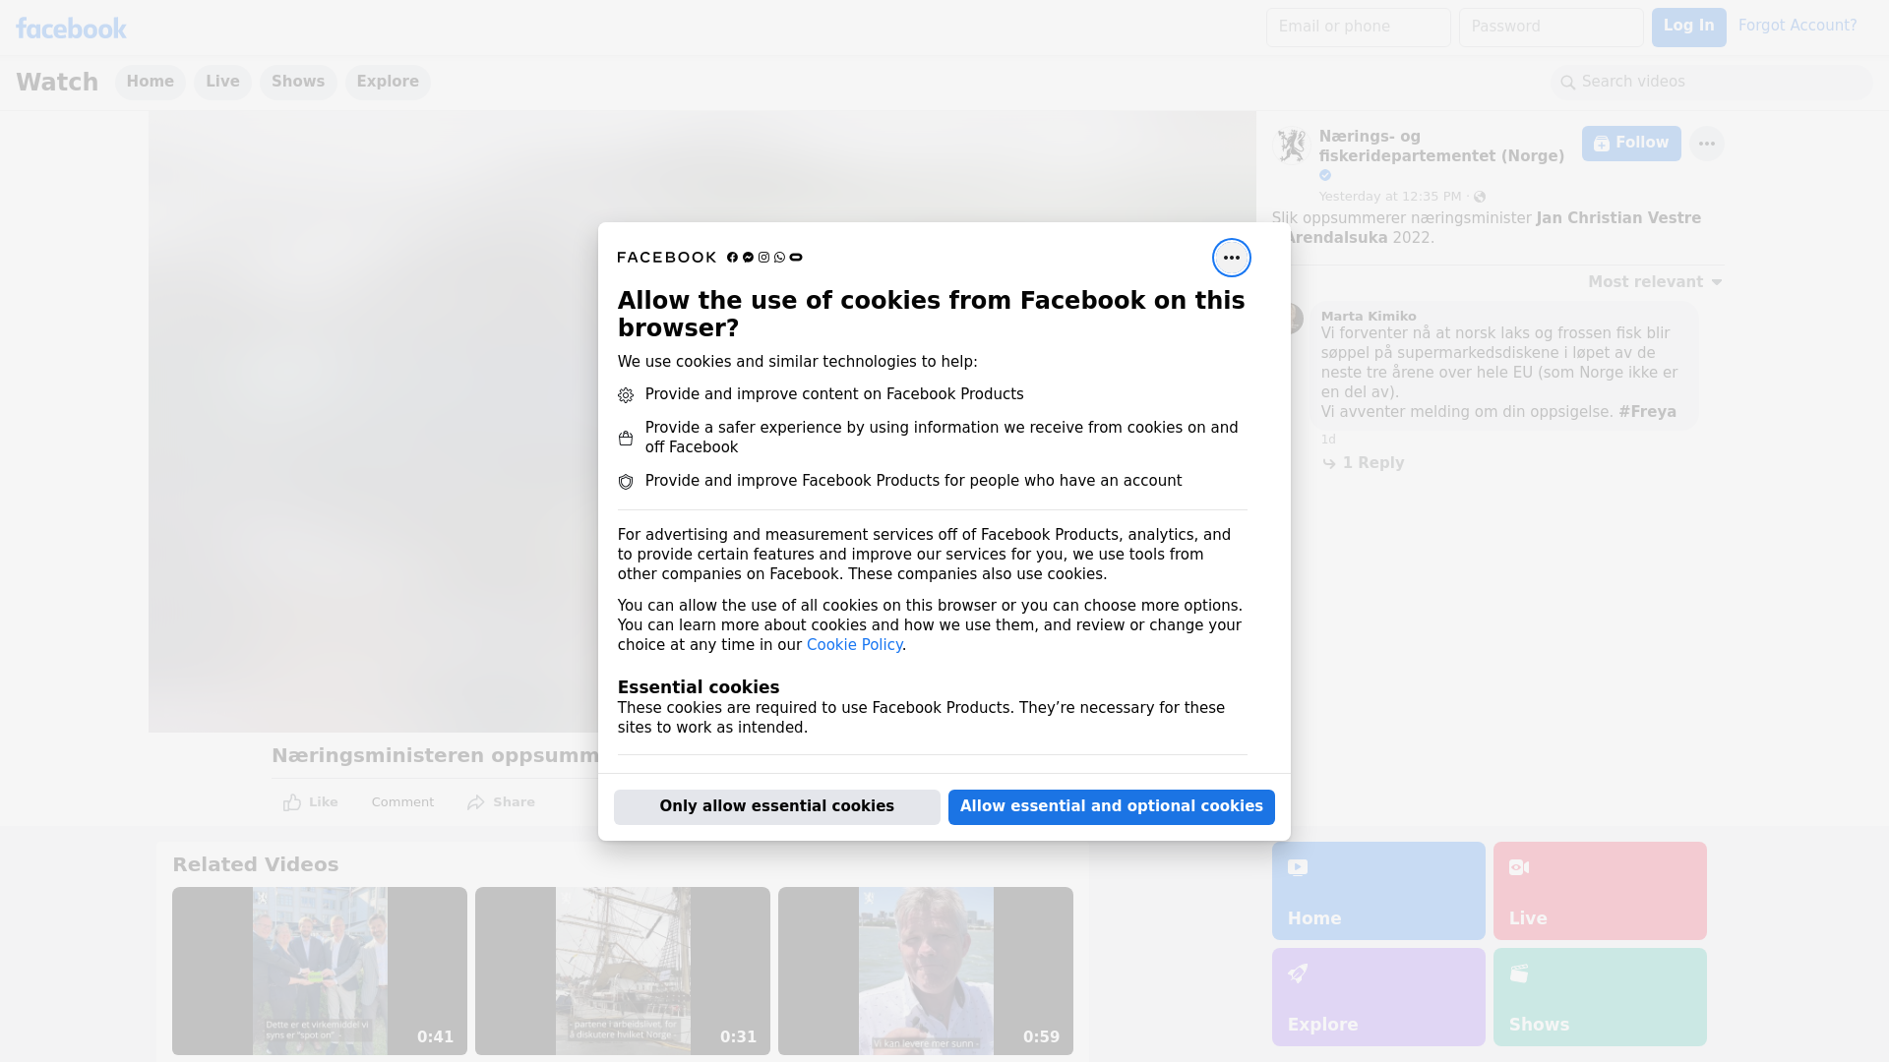Open the page options ellipsis next to Follow
1889x1062 pixels.
(x=1706, y=144)
